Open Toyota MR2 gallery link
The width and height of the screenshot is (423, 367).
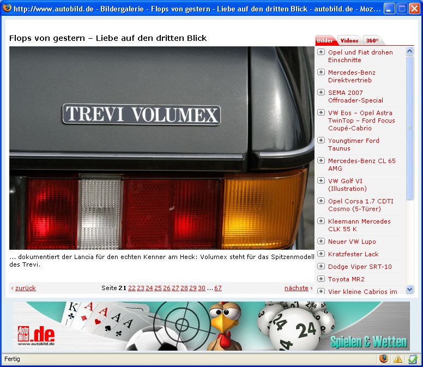346,279
